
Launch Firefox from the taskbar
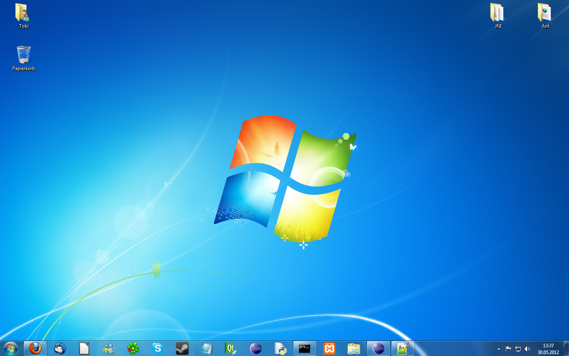(x=35, y=348)
